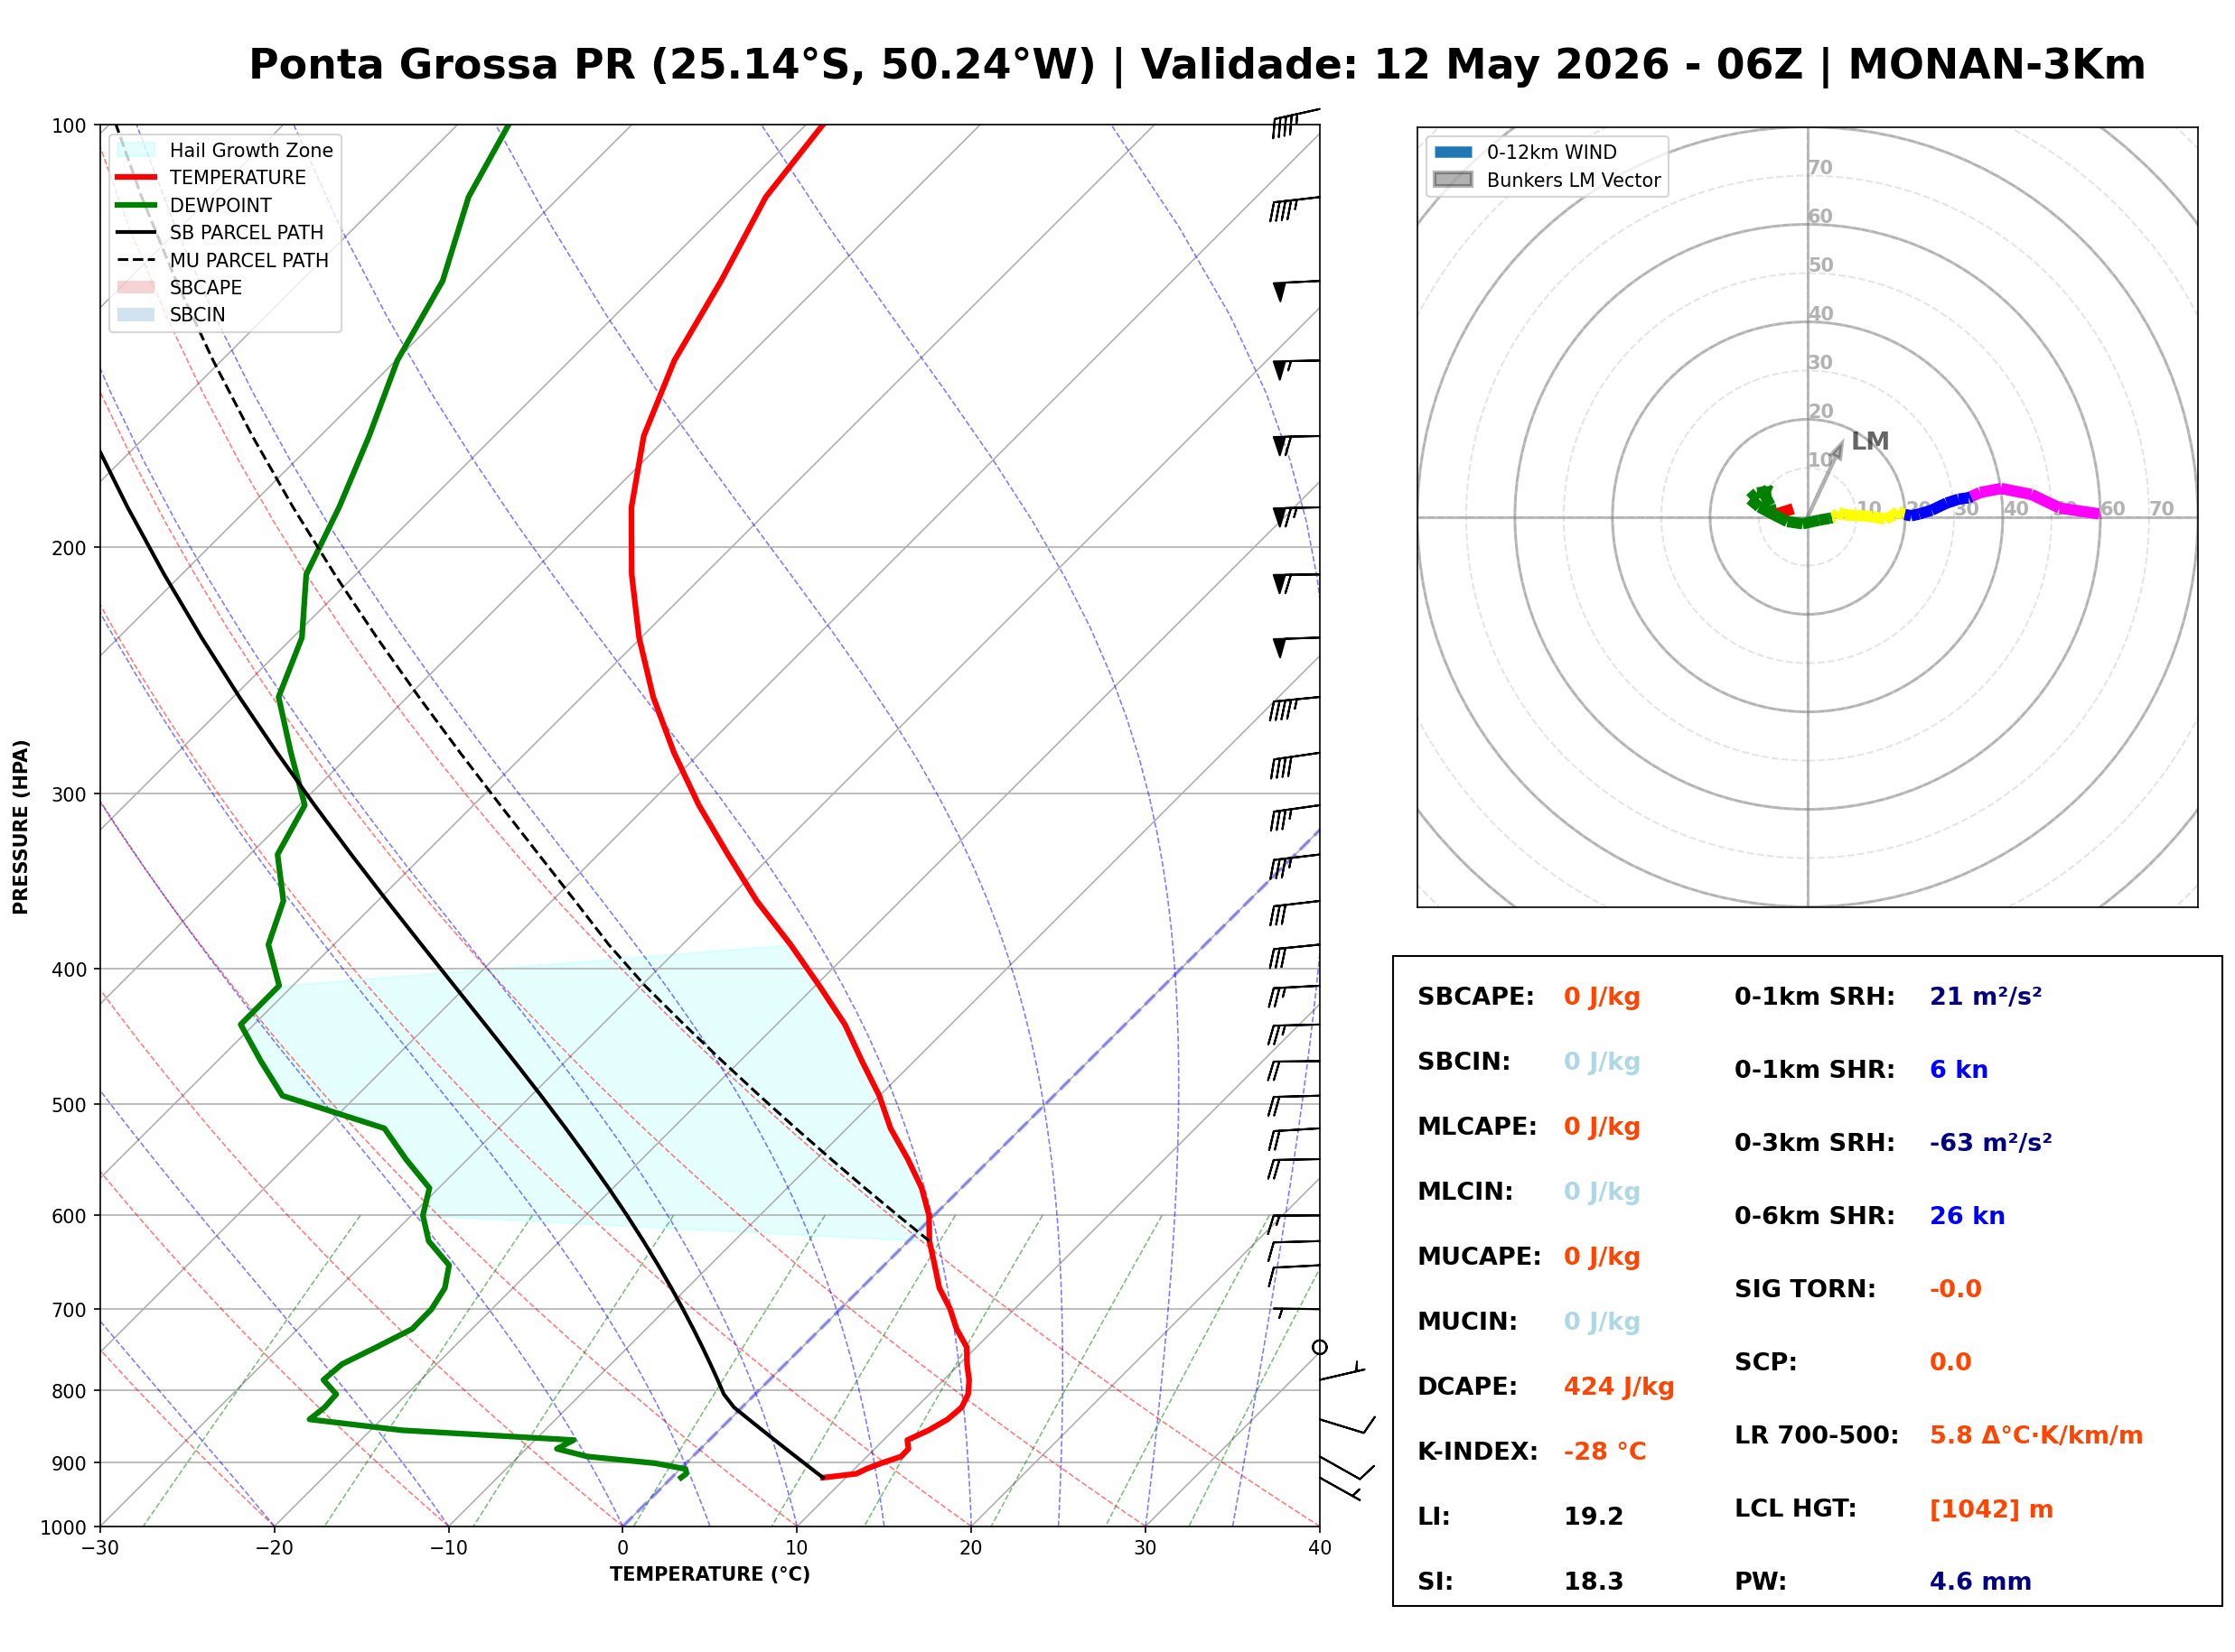Click the TEMPERATURE (°C) axis label

[x=709, y=1574]
